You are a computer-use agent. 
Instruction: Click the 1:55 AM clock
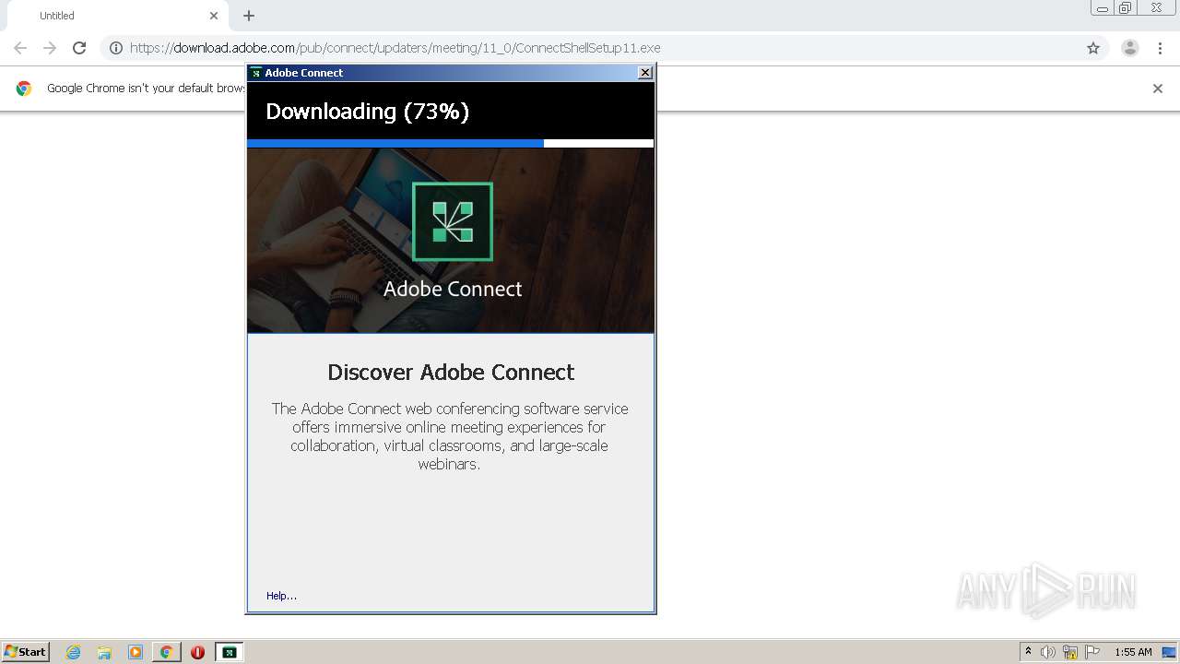coord(1133,652)
